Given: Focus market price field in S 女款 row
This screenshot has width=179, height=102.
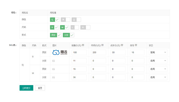Looking at the screenshot, I should 98,61.
